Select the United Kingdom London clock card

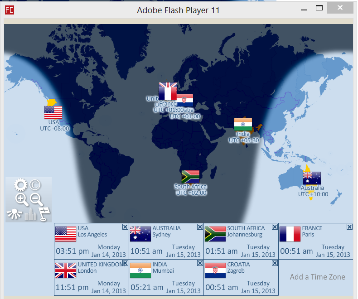point(91,277)
